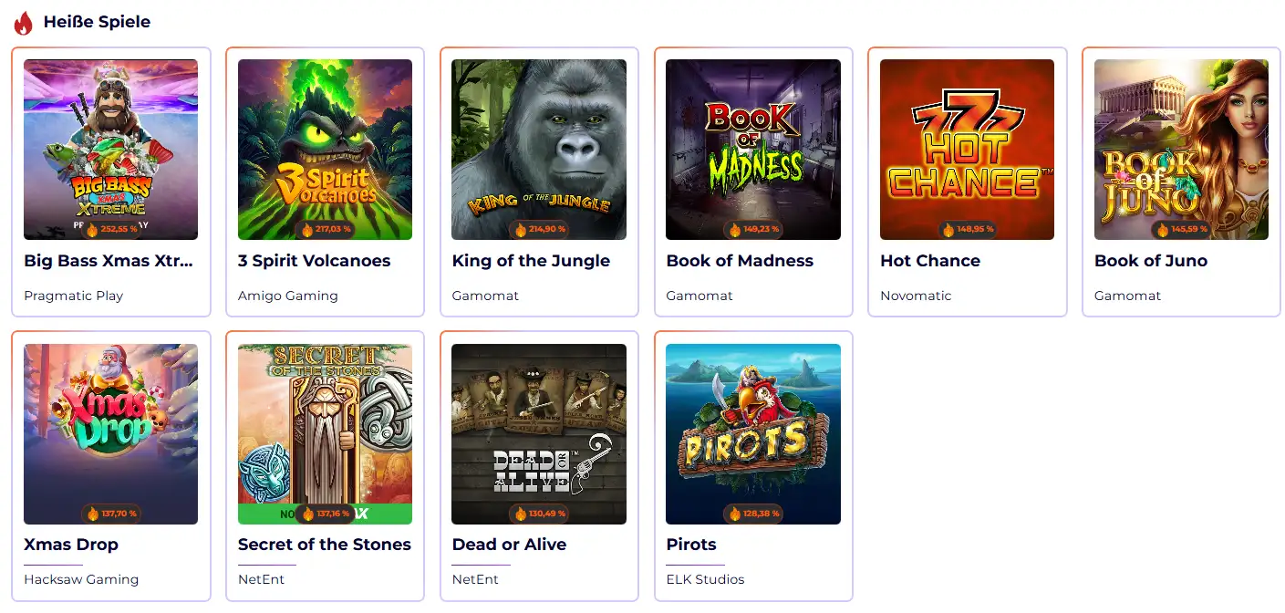Open Book of Madness game image

coord(753,150)
